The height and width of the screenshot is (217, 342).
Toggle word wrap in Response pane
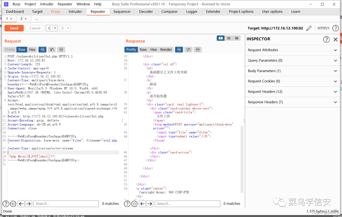coord(179,49)
